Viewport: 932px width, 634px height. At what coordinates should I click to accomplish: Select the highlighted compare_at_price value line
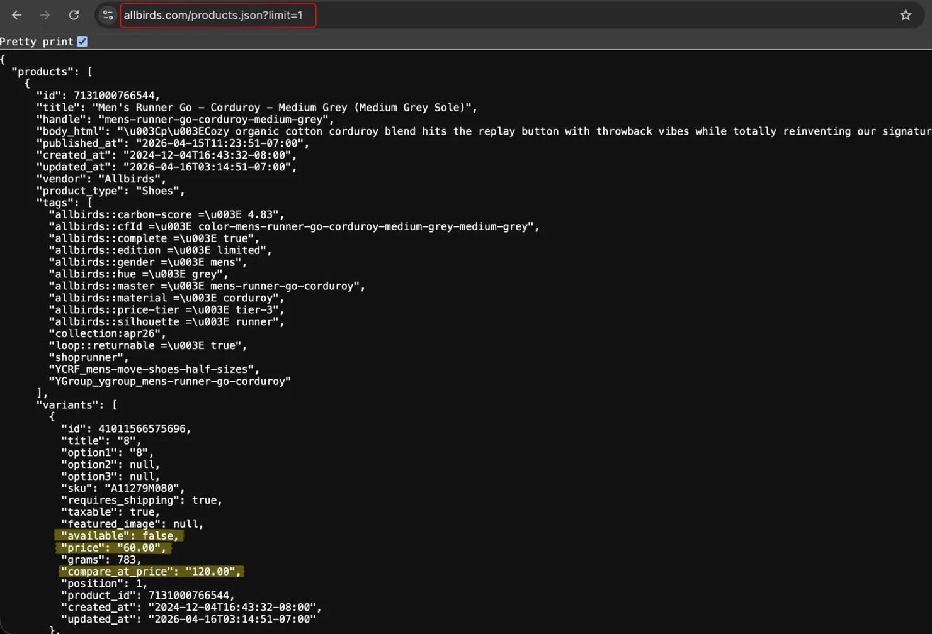click(x=151, y=572)
